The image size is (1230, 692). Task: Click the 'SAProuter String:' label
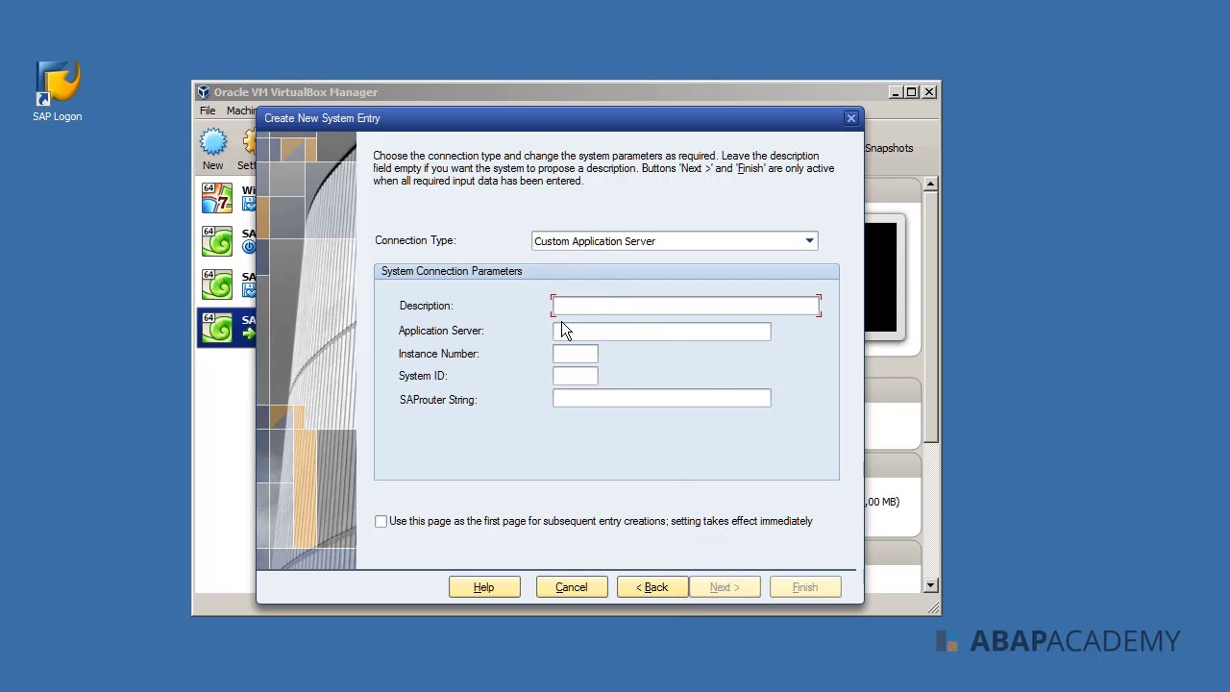[x=438, y=400]
